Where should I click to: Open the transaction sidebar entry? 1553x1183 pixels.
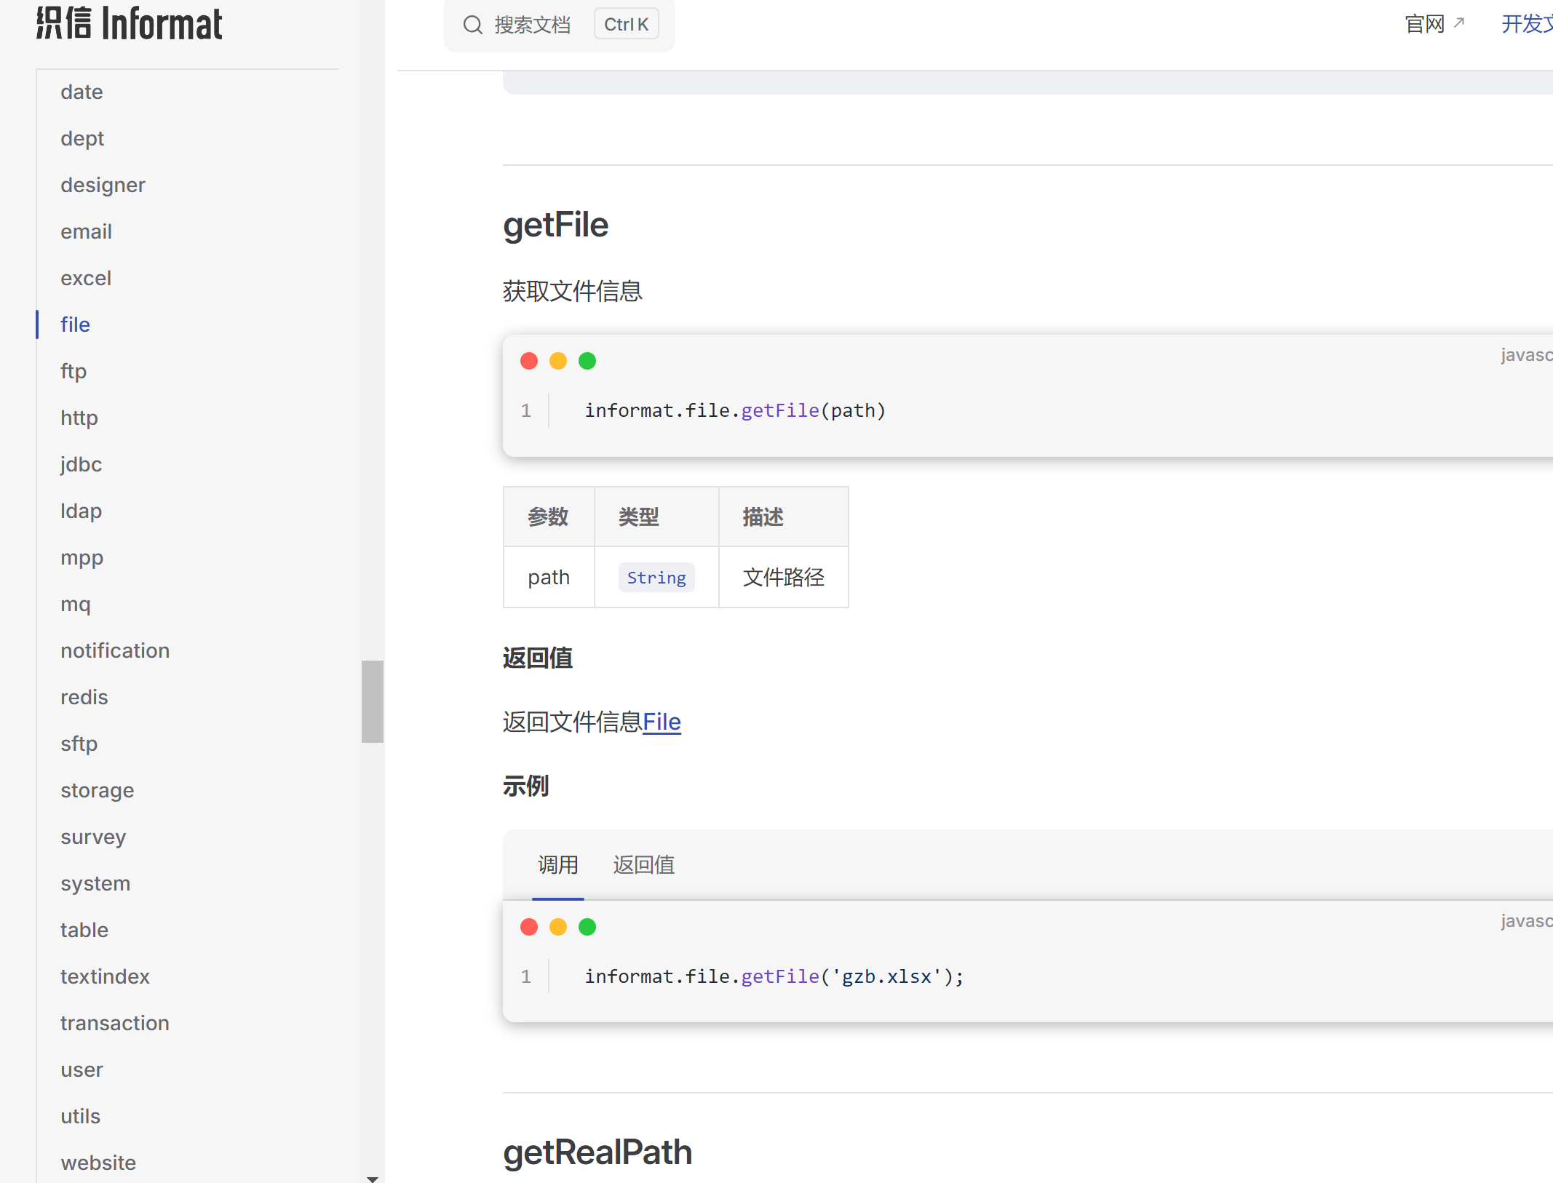pyautogui.click(x=115, y=1023)
